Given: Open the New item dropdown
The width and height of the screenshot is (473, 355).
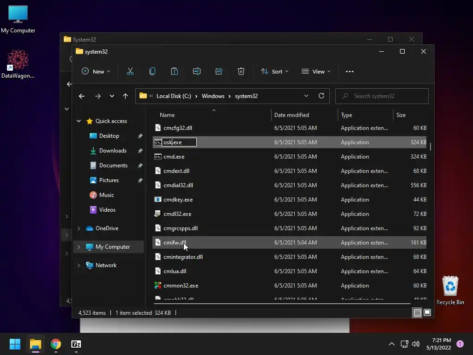Looking at the screenshot, I should tap(96, 72).
